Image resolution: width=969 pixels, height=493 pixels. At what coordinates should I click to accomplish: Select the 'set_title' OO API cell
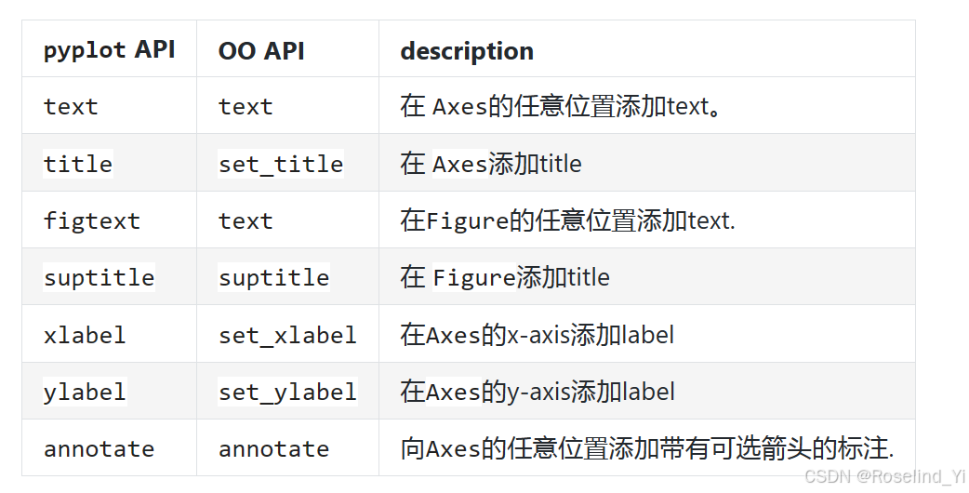pos(281,165)
